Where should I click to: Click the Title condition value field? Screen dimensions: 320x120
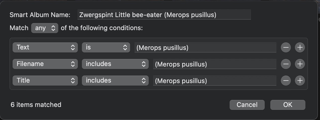click(x=215, y=81)
